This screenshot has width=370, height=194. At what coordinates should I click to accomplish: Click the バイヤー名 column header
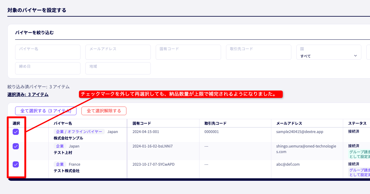63,123
